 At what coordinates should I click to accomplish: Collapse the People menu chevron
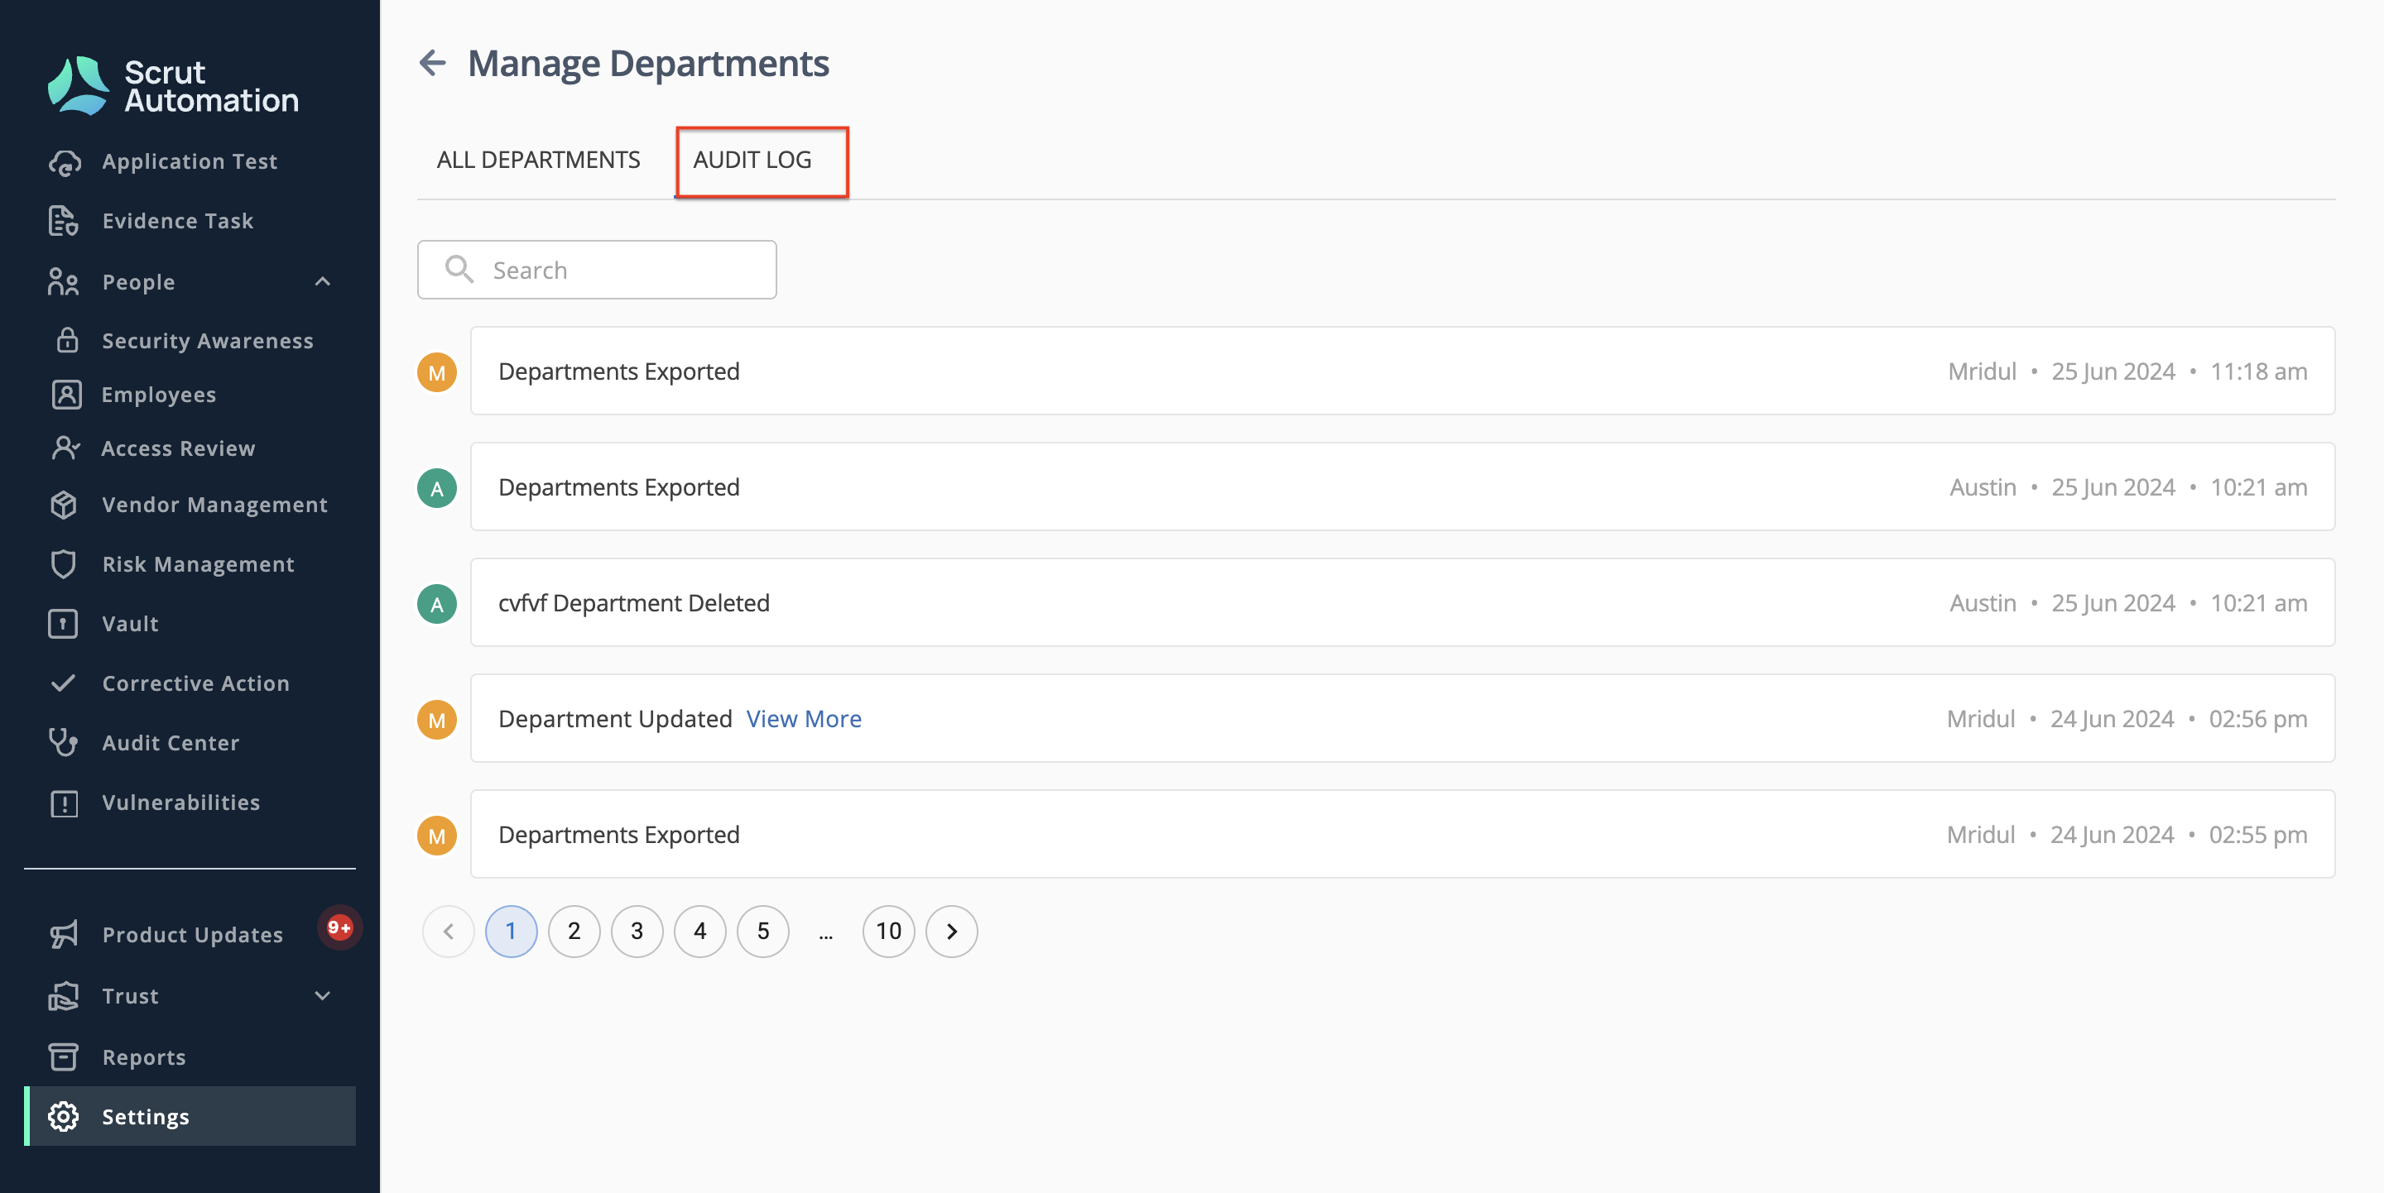[322, 282]
